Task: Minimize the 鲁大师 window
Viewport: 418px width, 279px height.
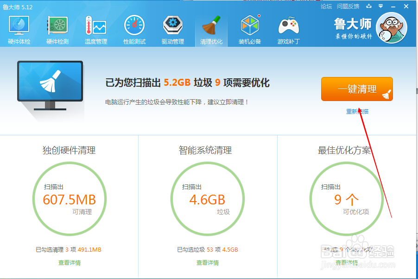Action: [393, 6]
